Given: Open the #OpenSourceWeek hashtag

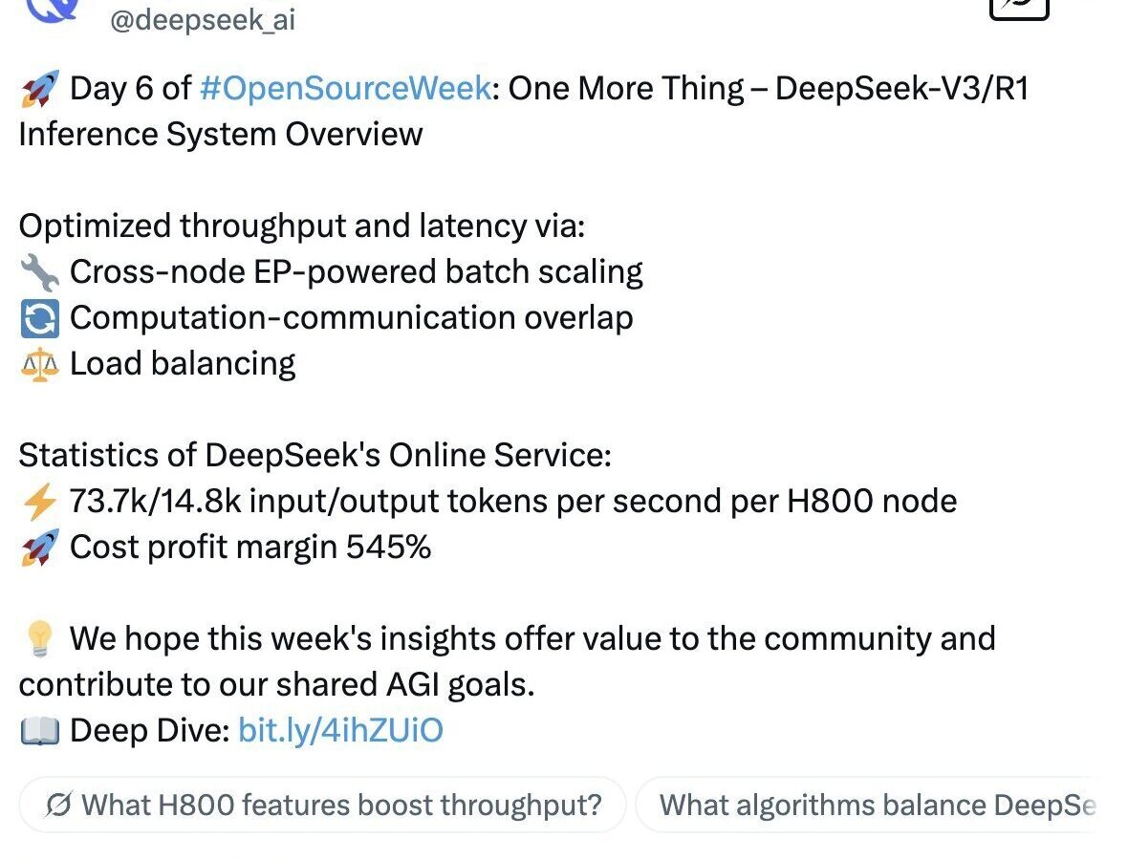Looking at the screenshot, I should (345, 89).
